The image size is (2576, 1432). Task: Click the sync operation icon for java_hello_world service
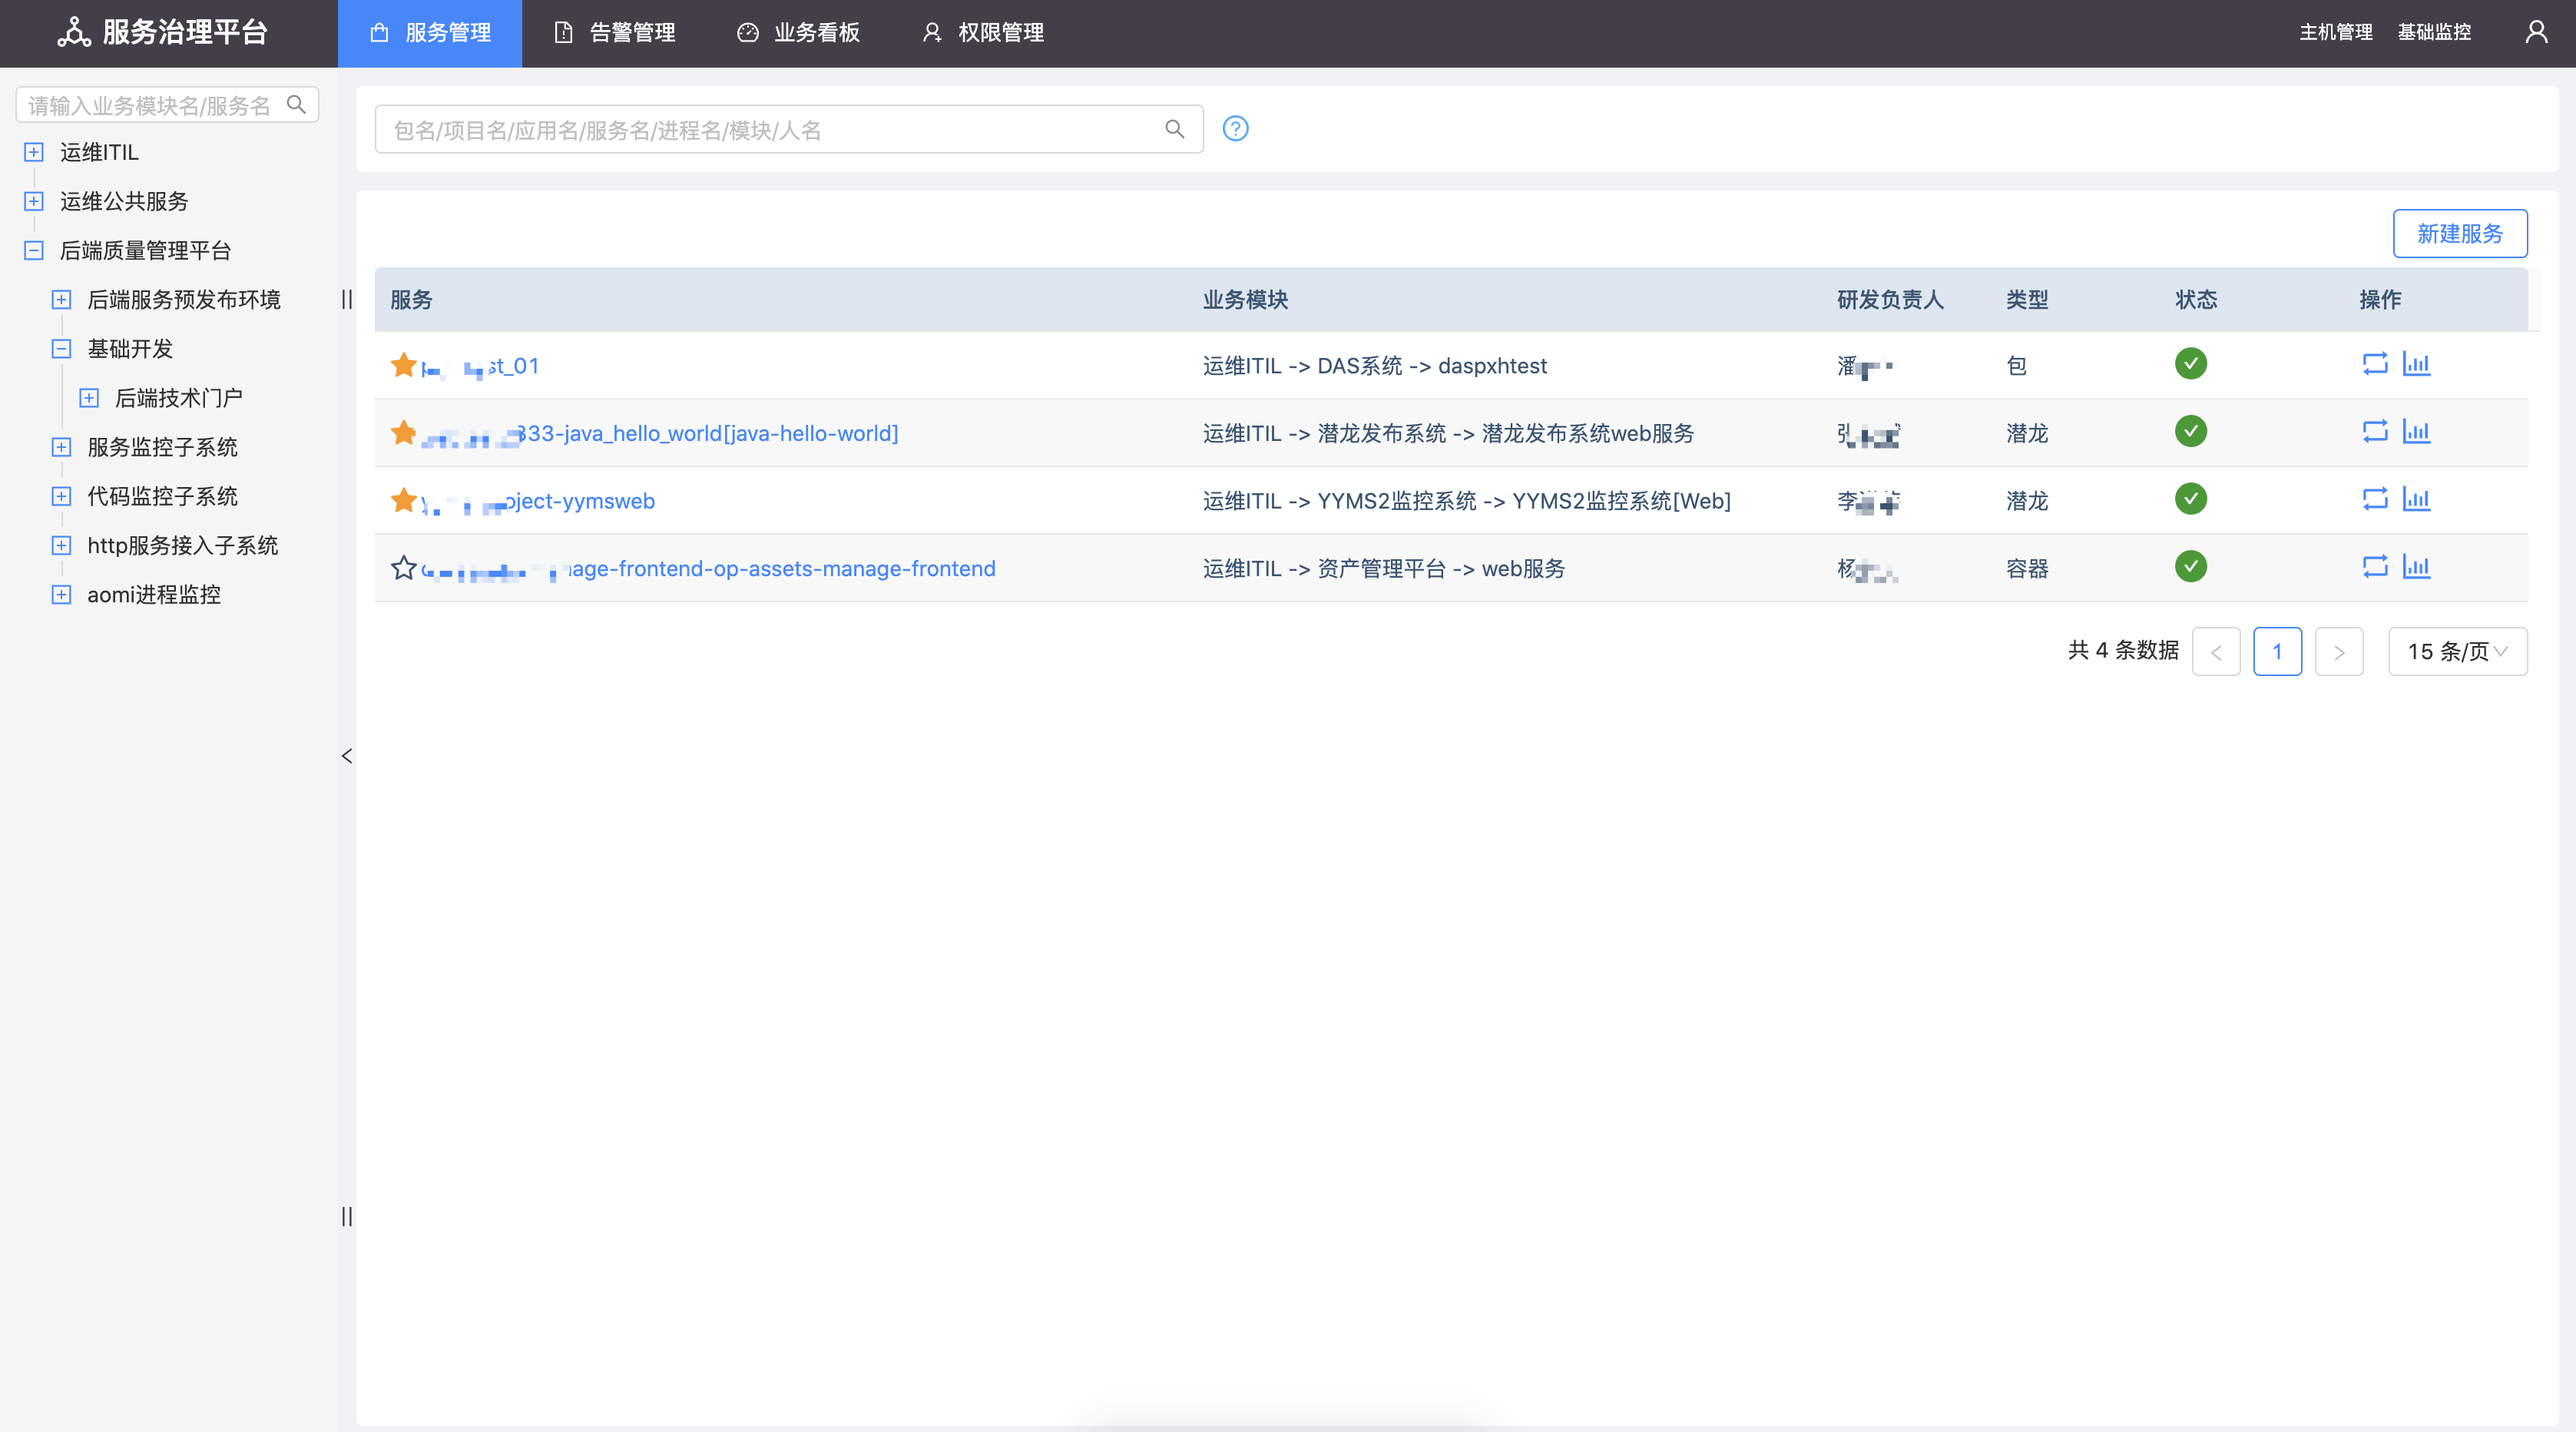[x=2376, y=432]
